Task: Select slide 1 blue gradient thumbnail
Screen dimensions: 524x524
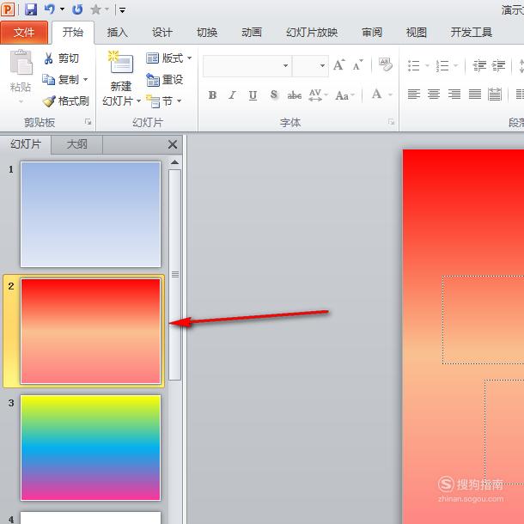Action: 90,214
